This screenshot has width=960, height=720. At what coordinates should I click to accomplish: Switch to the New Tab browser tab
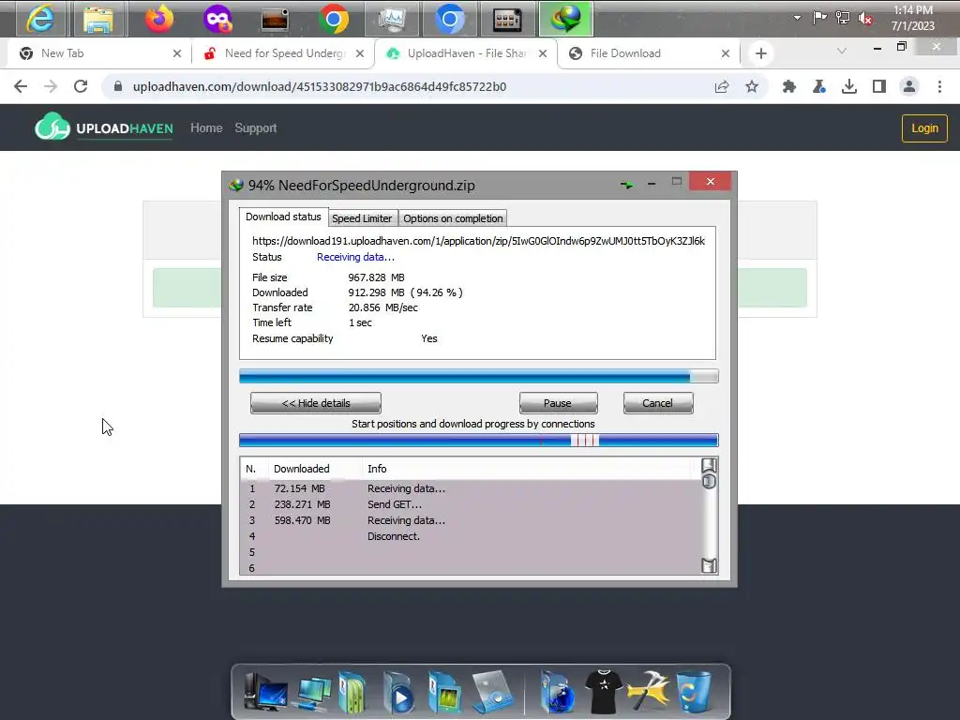coord(99,53)
